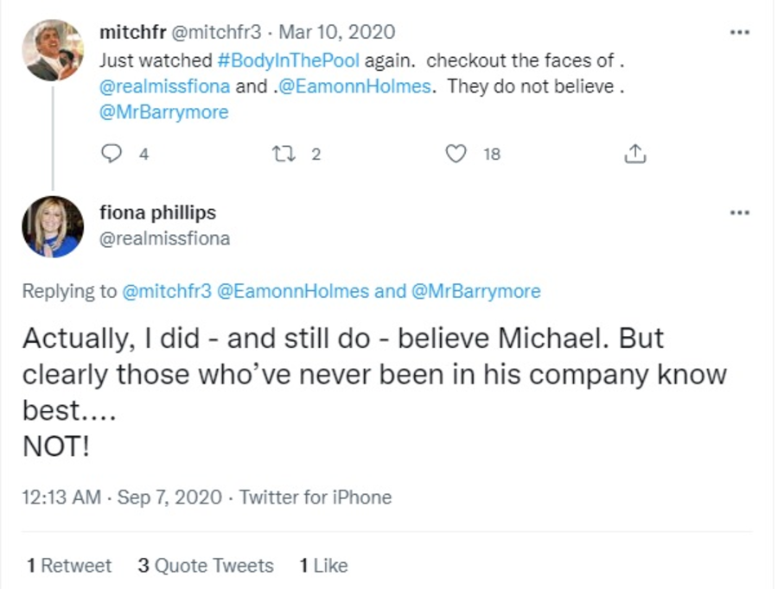778x589 pixels.
Task: Click the reply icon on mitchfr's tweet
Action: pos(112,154)
